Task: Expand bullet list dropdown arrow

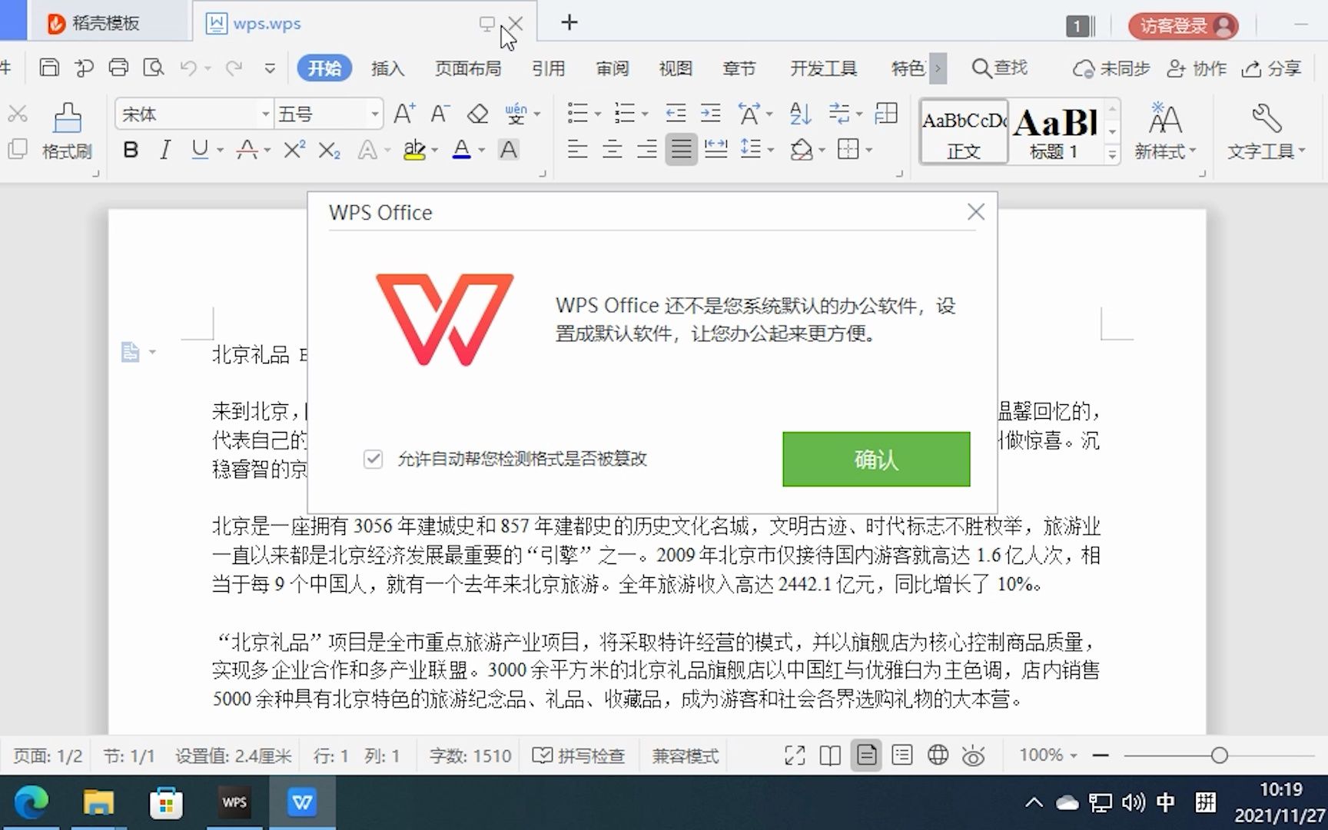Action: point(597,115)
